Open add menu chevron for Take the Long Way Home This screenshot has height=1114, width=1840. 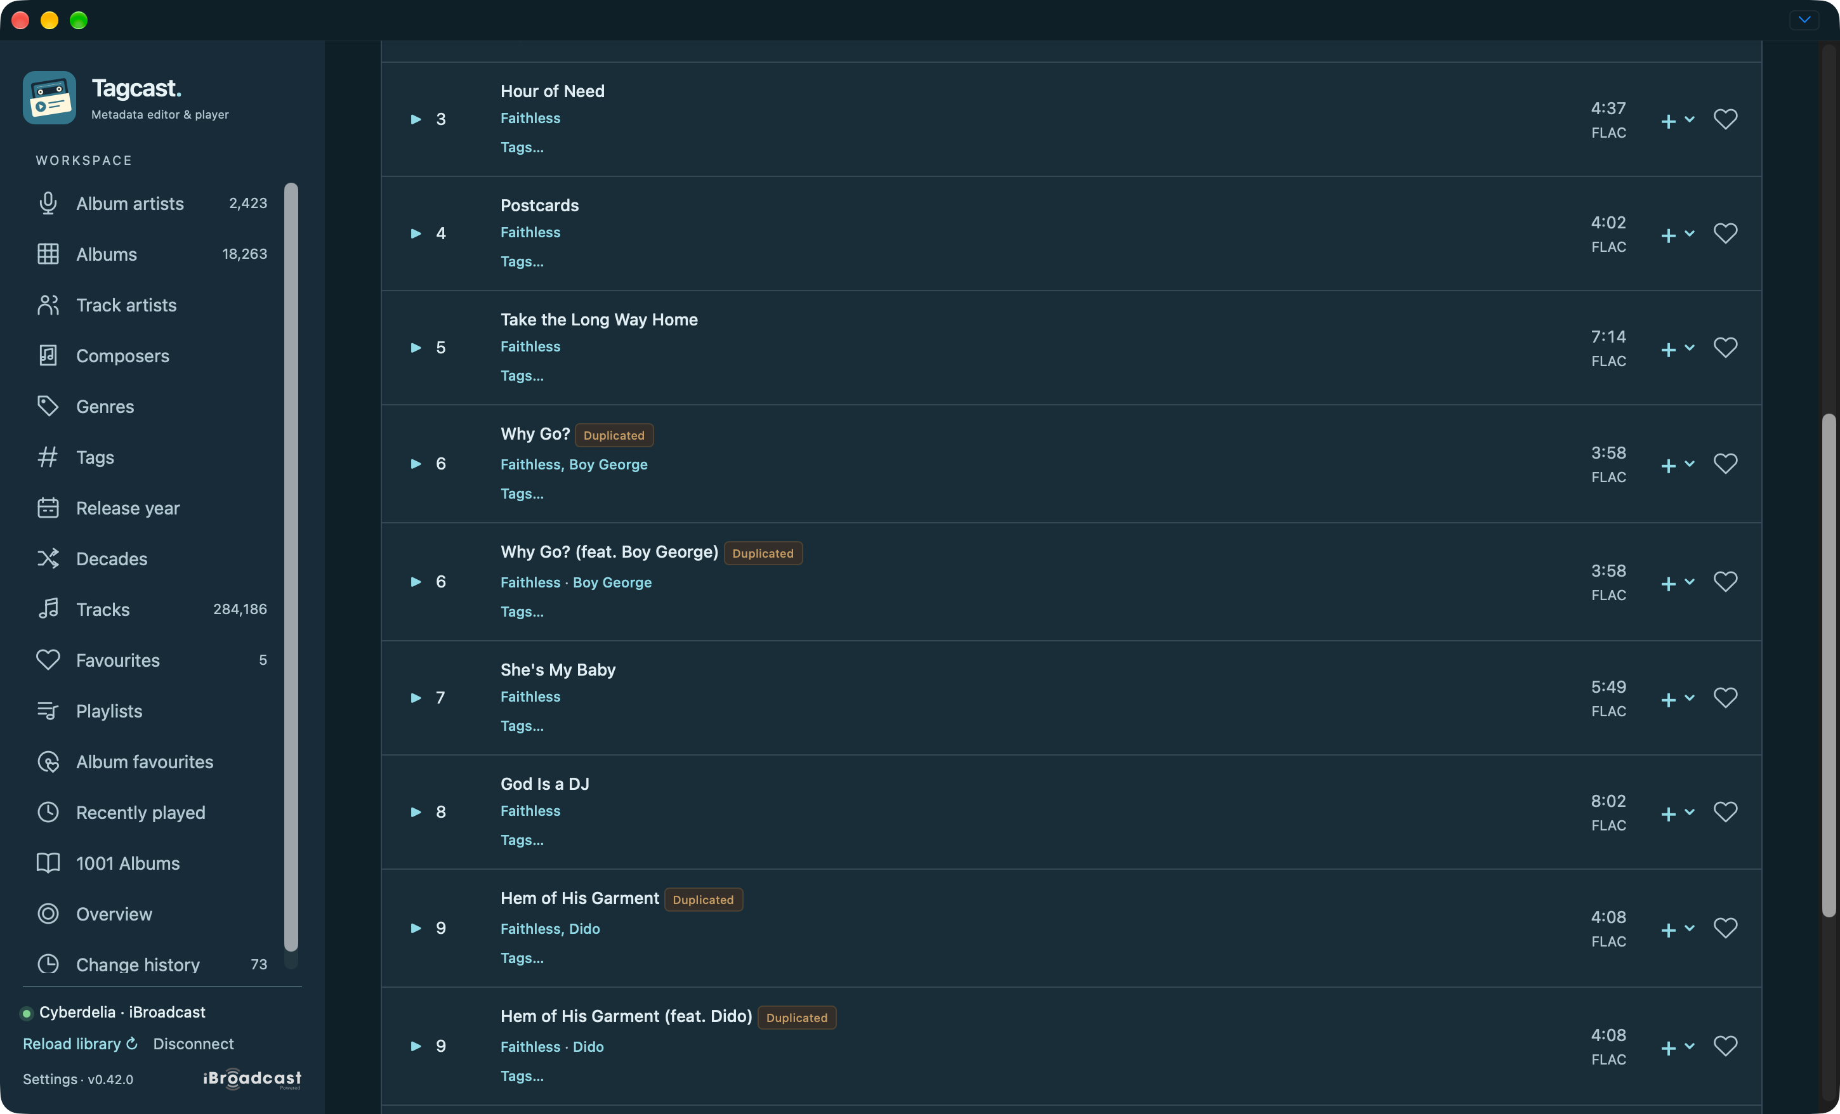tap(1689, 348)
